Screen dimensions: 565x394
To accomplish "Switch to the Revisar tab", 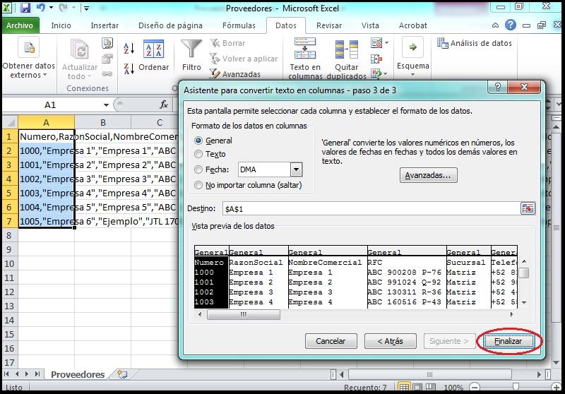I will [x=329, y=25].
